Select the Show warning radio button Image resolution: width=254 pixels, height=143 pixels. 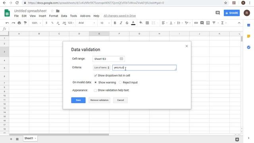pyautogui.click(x=96, y=82)
